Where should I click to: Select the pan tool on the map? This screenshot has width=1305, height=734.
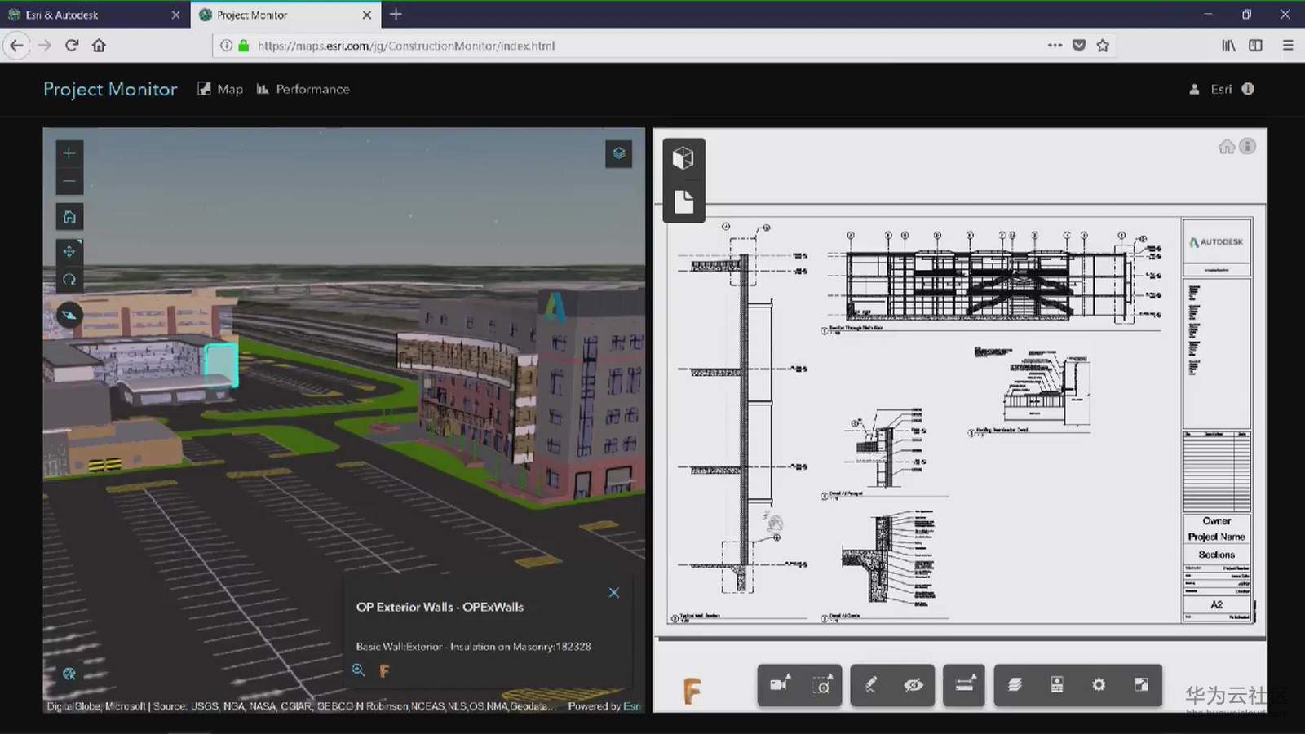point(69,251)
